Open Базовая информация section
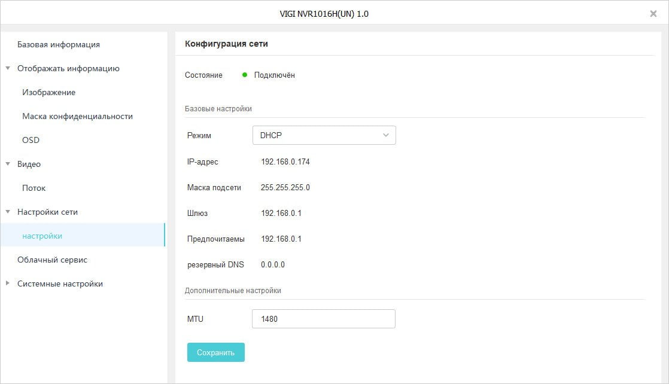Screen dimensions: 669x384 59,44
